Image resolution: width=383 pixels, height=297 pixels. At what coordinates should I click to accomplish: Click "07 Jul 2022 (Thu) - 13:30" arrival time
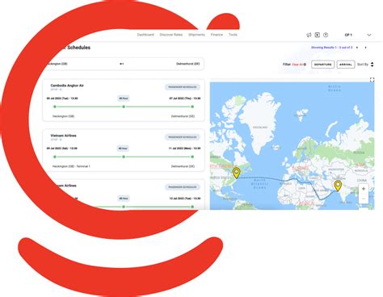tap(185, 98)
